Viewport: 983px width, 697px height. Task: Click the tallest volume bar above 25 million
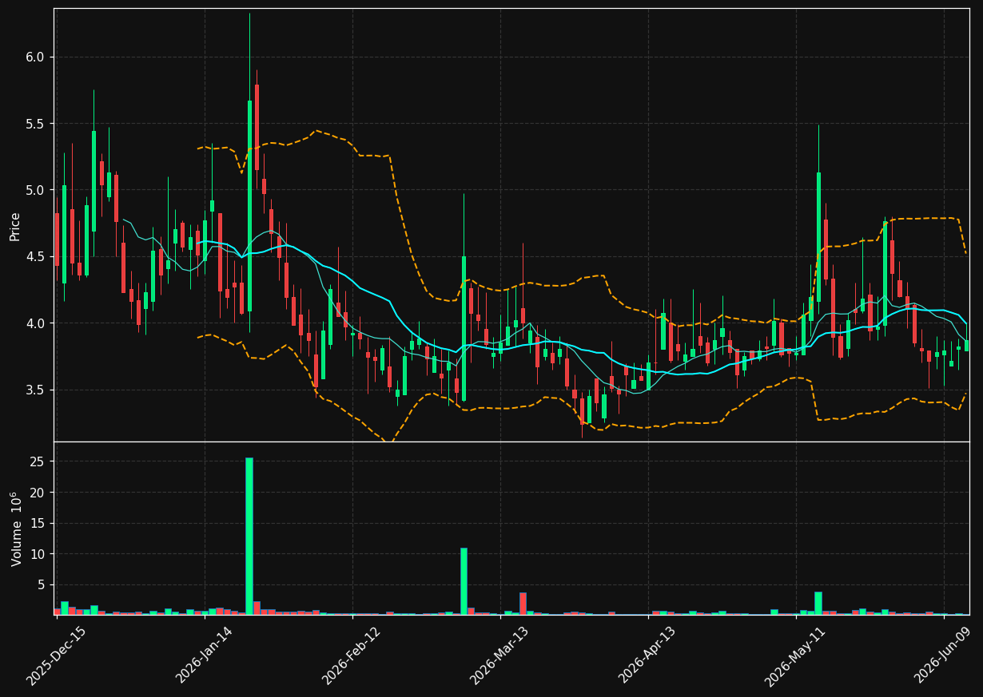pyautogui.click(x=249, y=536)
